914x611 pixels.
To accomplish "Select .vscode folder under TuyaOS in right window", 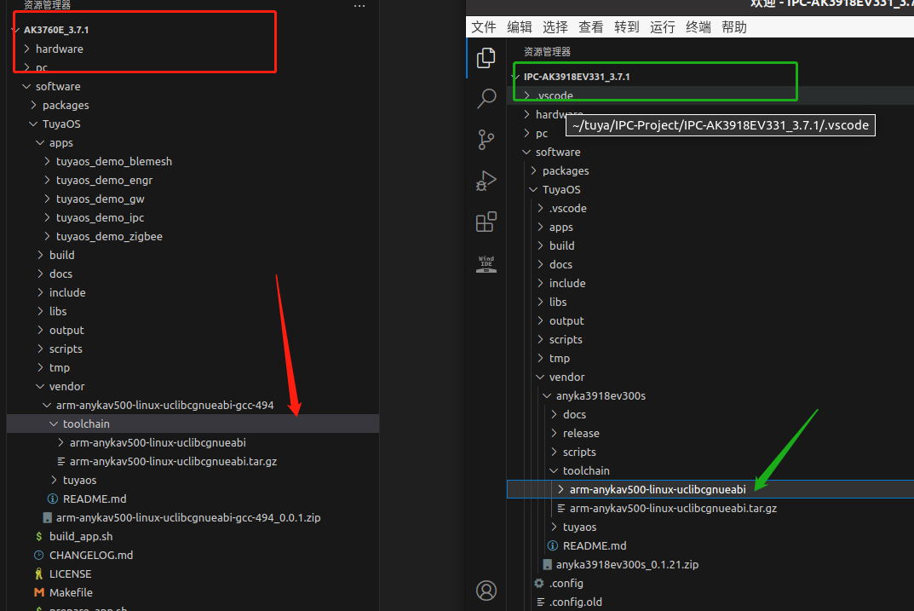I will 568,208.
